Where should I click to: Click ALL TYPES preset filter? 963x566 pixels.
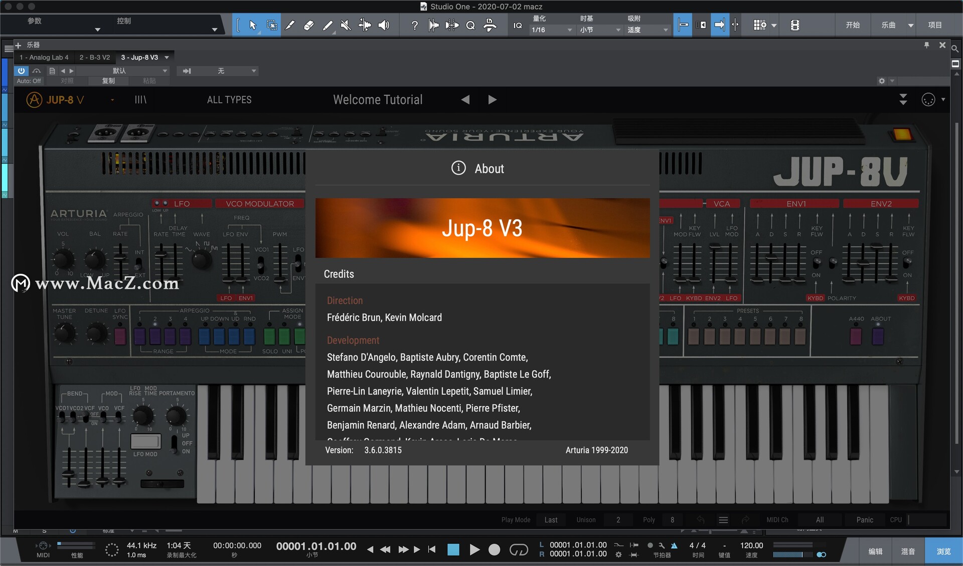[229, 100]
